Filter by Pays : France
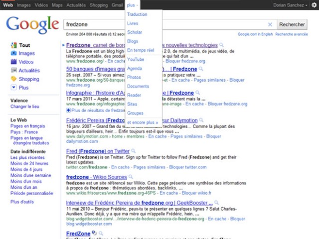Viewport: 319px width, 239px height. [x=24, y=132]
